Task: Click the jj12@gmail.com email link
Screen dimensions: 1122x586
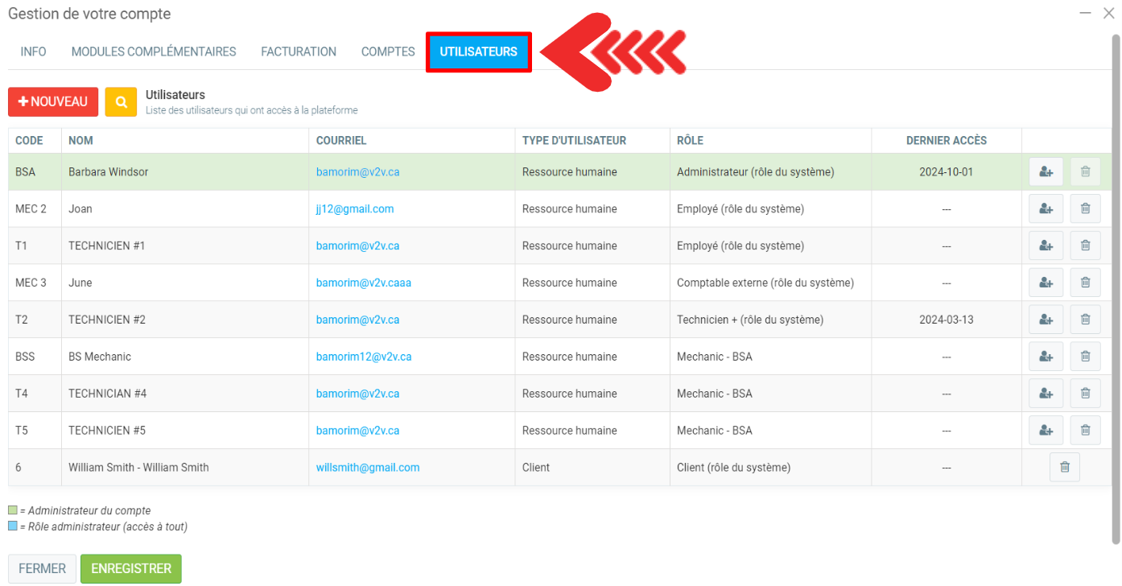Action: coord(354,209)
